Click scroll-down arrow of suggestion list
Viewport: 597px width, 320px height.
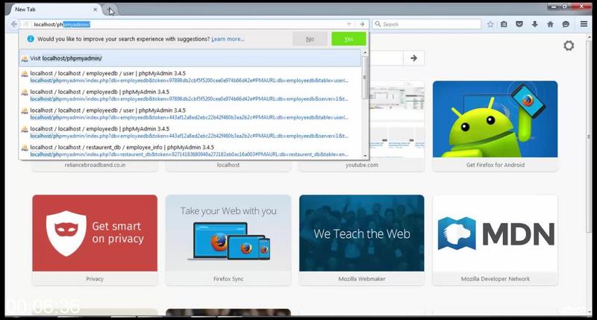coord(365,155)
